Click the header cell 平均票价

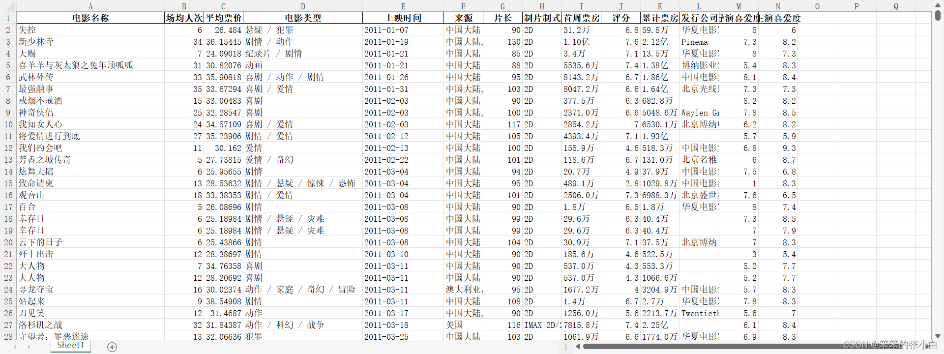pyautogui.click(x=223, y=18)
